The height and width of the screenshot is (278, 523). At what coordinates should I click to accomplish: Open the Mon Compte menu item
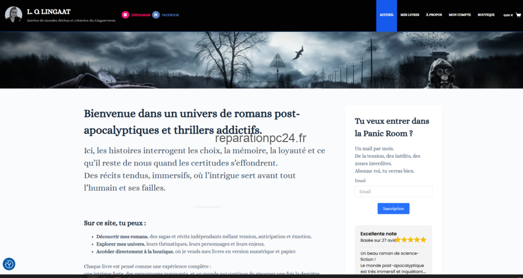460,15
